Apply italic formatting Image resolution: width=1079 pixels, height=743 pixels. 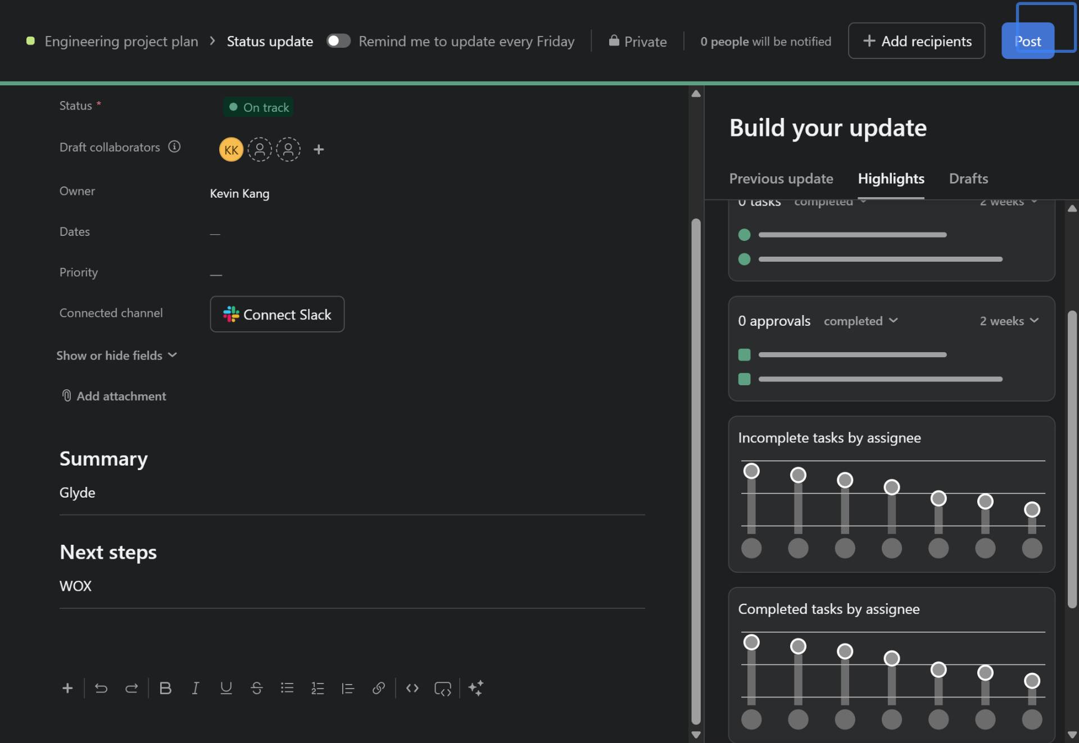pos(195,688)
